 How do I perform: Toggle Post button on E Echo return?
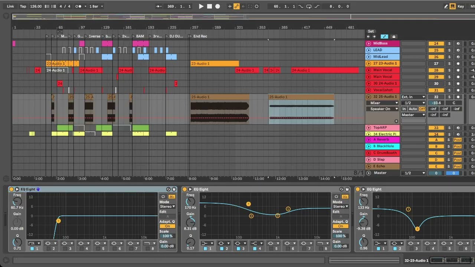(x=458, y=167)
